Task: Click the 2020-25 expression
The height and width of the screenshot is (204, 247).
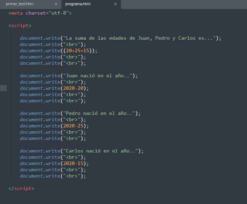Action: pos(73,126)
